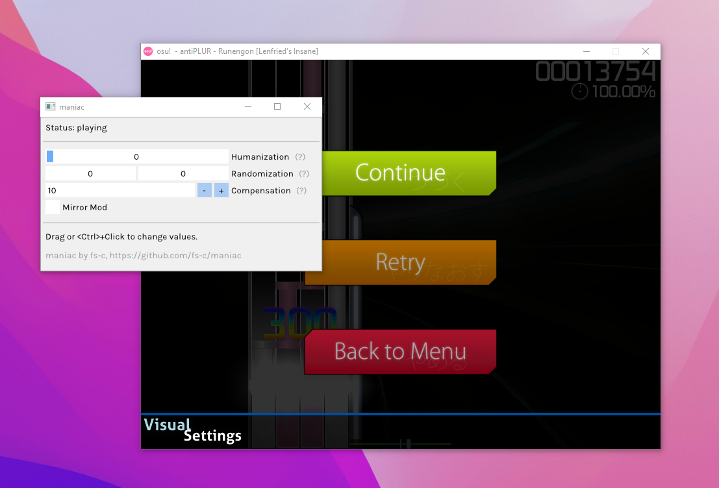Enable the Mirror Mod checkbox
The width and height of the screenshot is (719, 488).
click(x=53, y=207)
